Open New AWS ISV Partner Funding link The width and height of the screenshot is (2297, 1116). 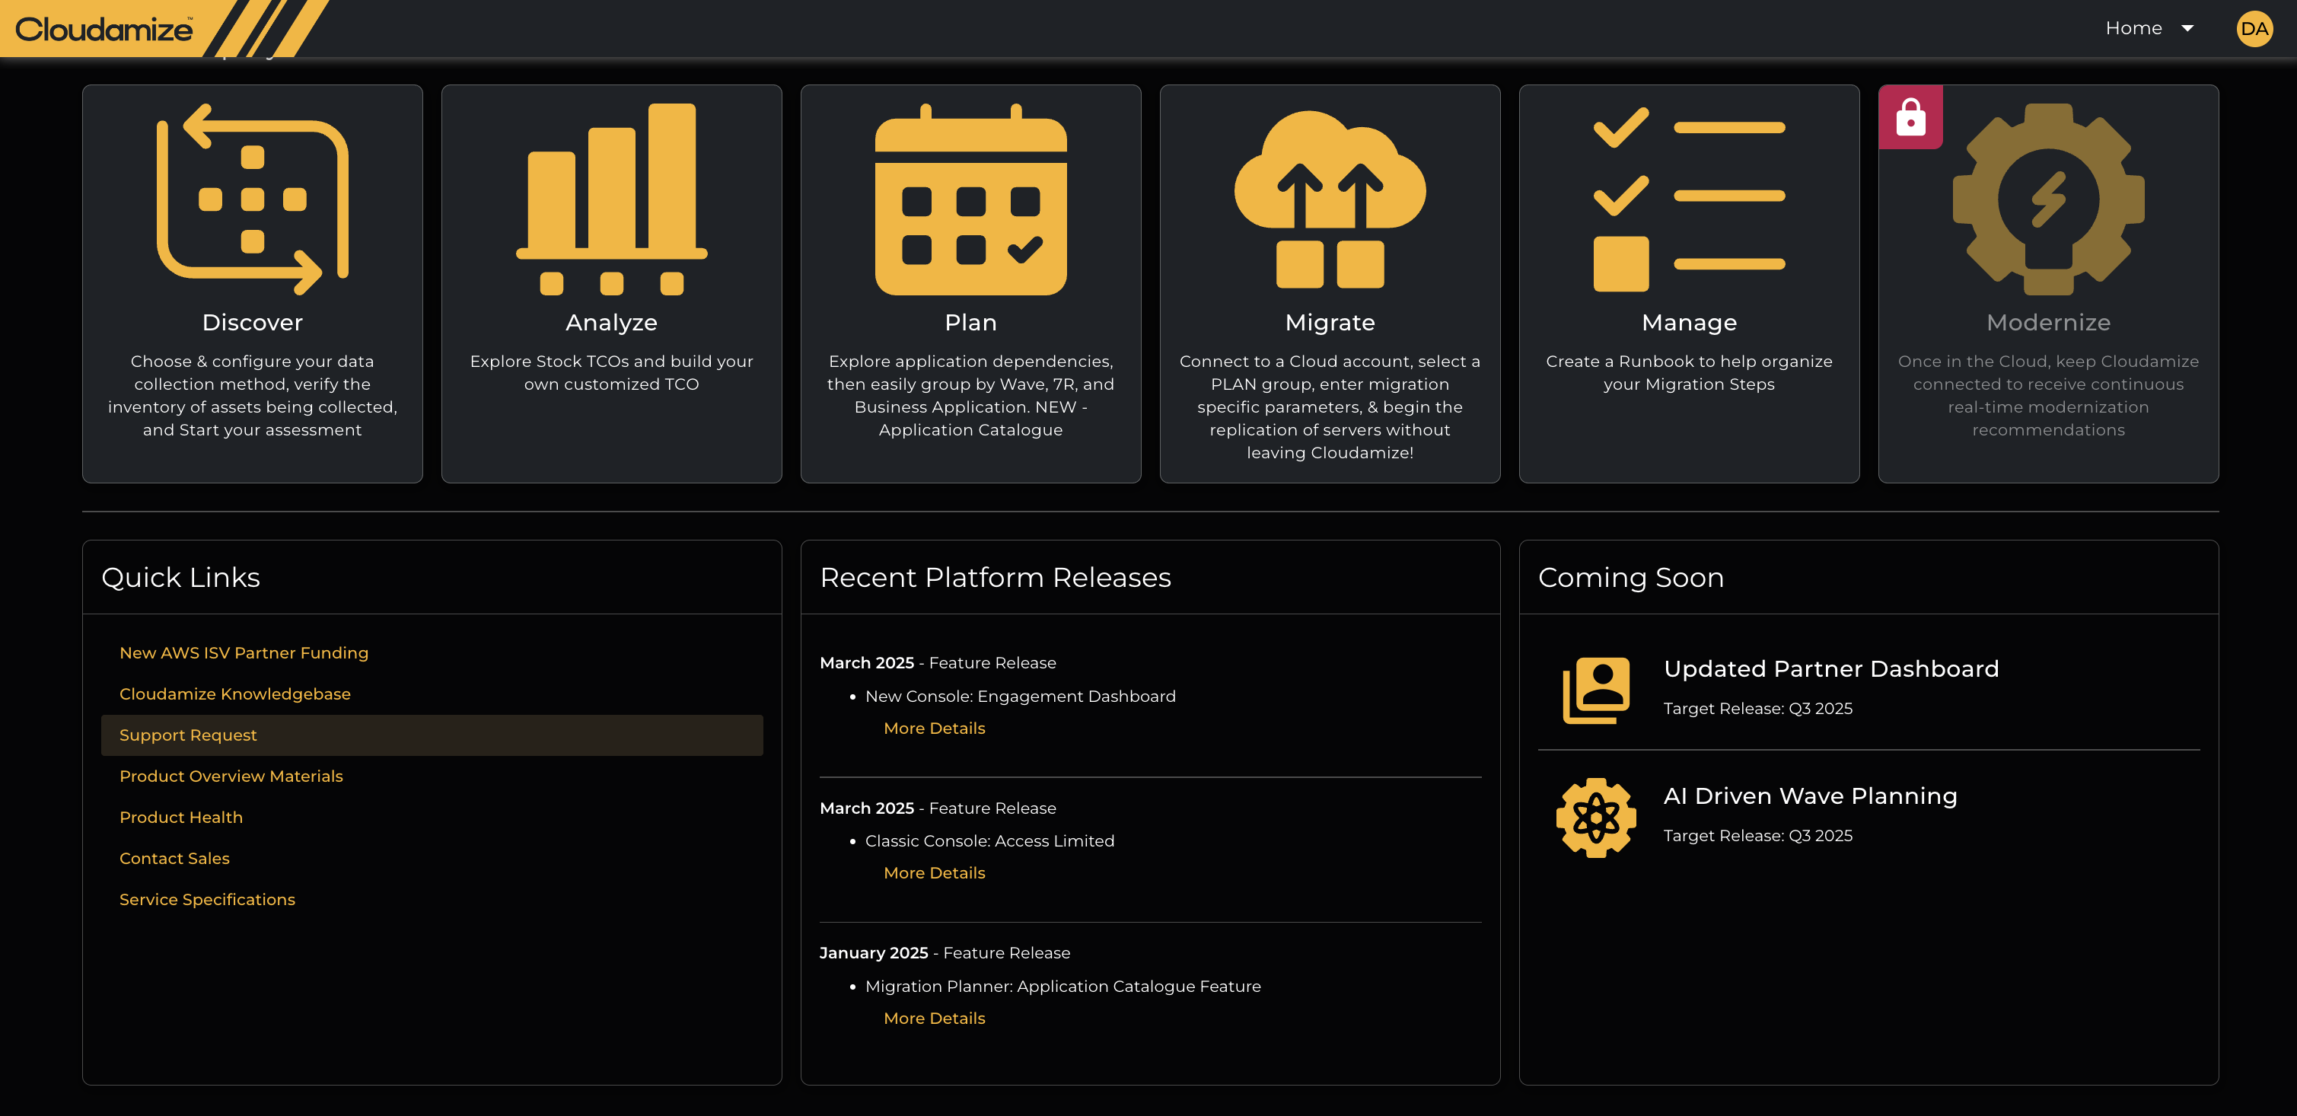point(244,653)
